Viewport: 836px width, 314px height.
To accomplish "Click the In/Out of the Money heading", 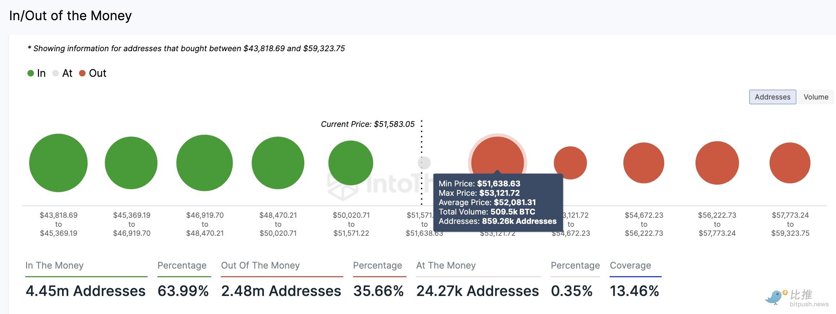I will [70, 16].
